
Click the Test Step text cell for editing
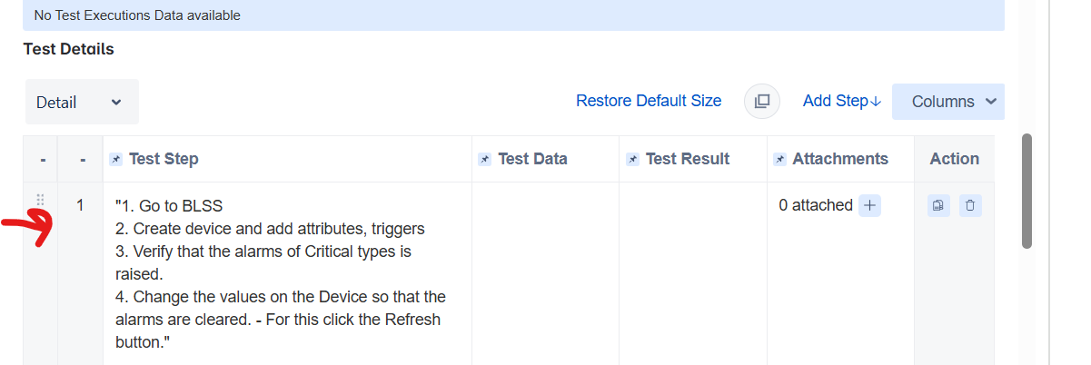287,273
